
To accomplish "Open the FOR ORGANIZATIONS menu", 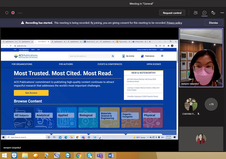I will click(x=22, y=64).
